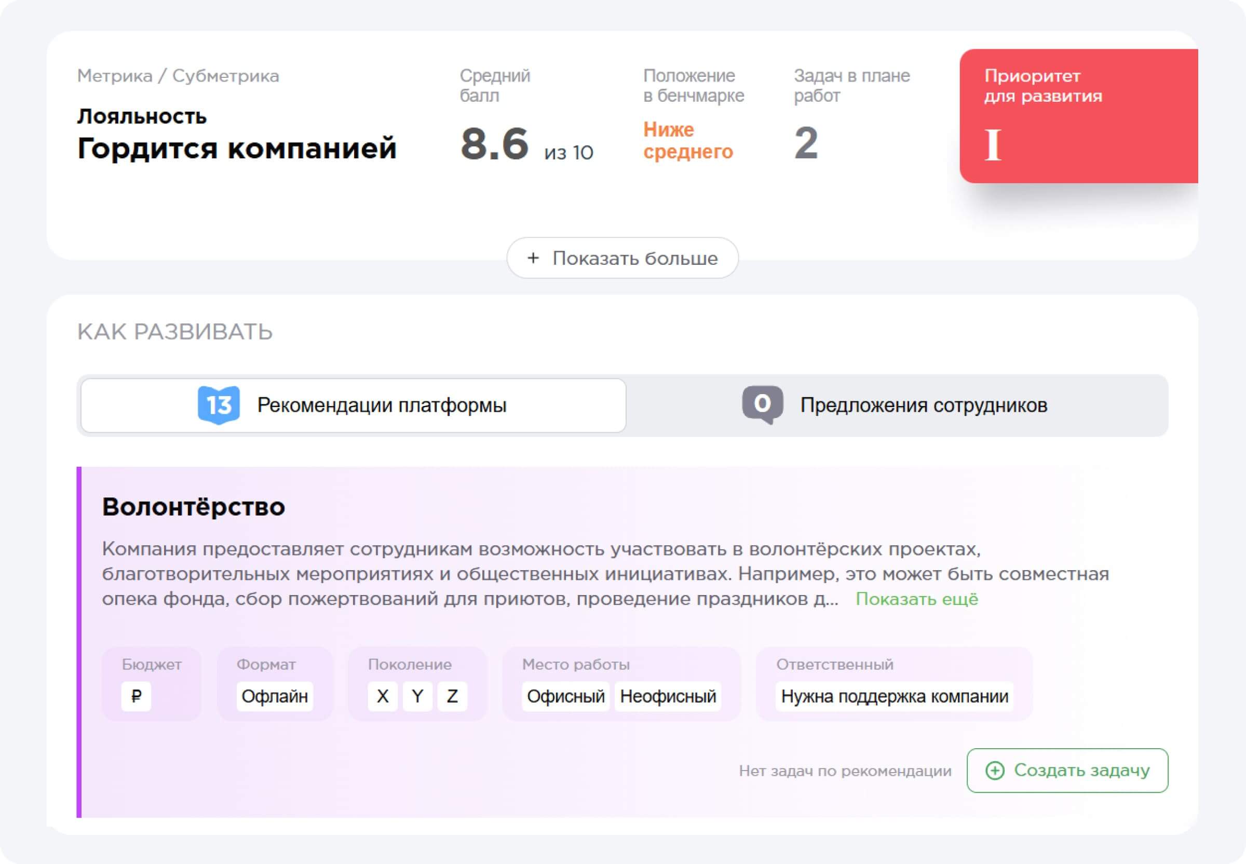Click the plus icon in Показать больше
The width and height of the screenshot is (1246, 864).
pyautogui.click(x=533, y=258)
